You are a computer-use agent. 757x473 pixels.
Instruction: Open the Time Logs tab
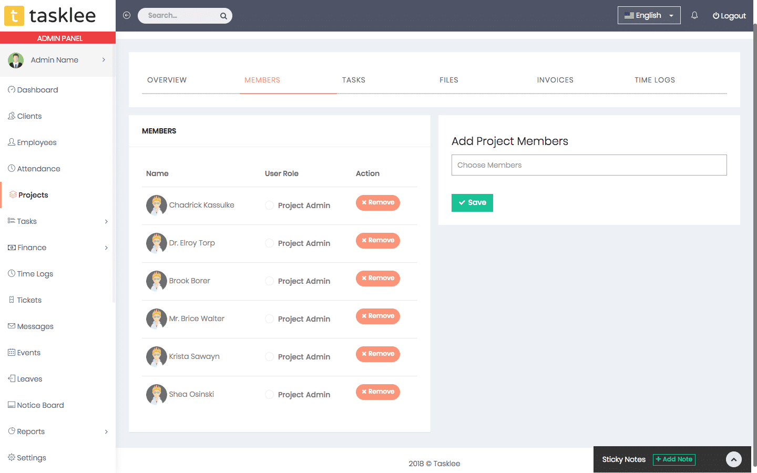654,80
